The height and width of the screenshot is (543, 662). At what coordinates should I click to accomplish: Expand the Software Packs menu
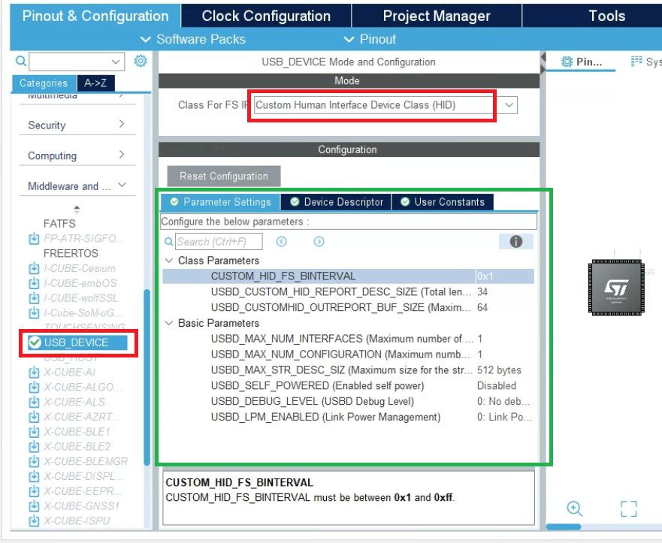[x=192, y=39]
